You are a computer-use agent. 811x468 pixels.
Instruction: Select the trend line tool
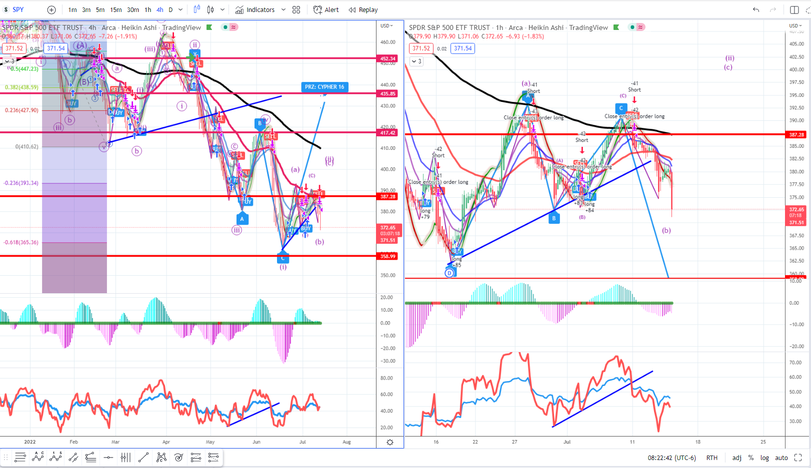coord(143,458)
